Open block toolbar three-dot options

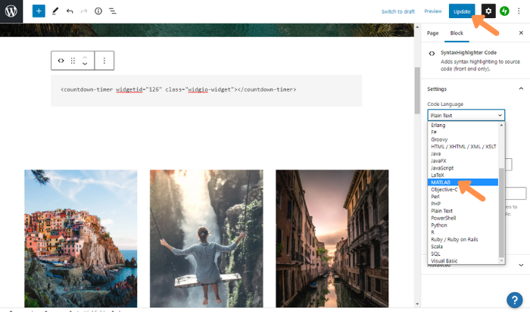[x=104, y=61]
